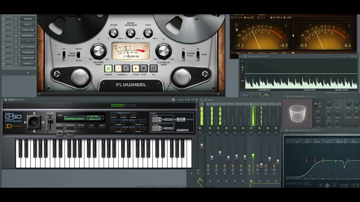Open Presets menu in the ВОКАЛ plugin window
This screenshot has height=202, width=360.
180,100
